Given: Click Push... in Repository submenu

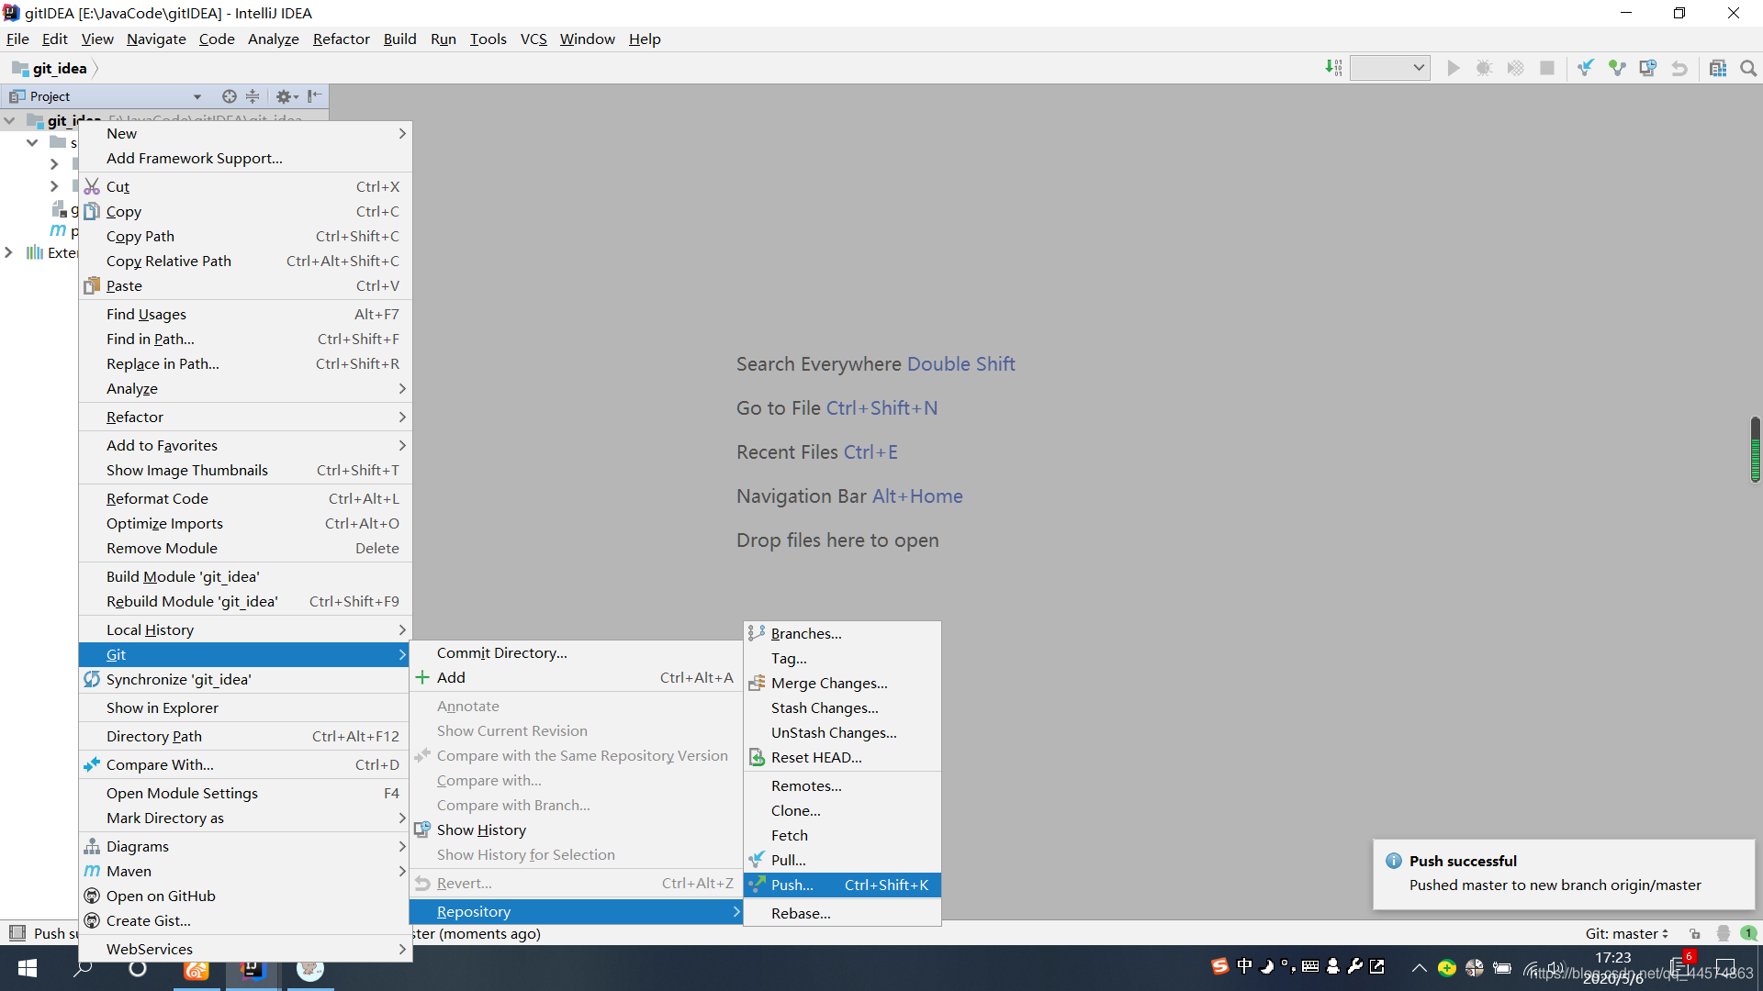Looking at the screenshot, I should coord(842,885).
